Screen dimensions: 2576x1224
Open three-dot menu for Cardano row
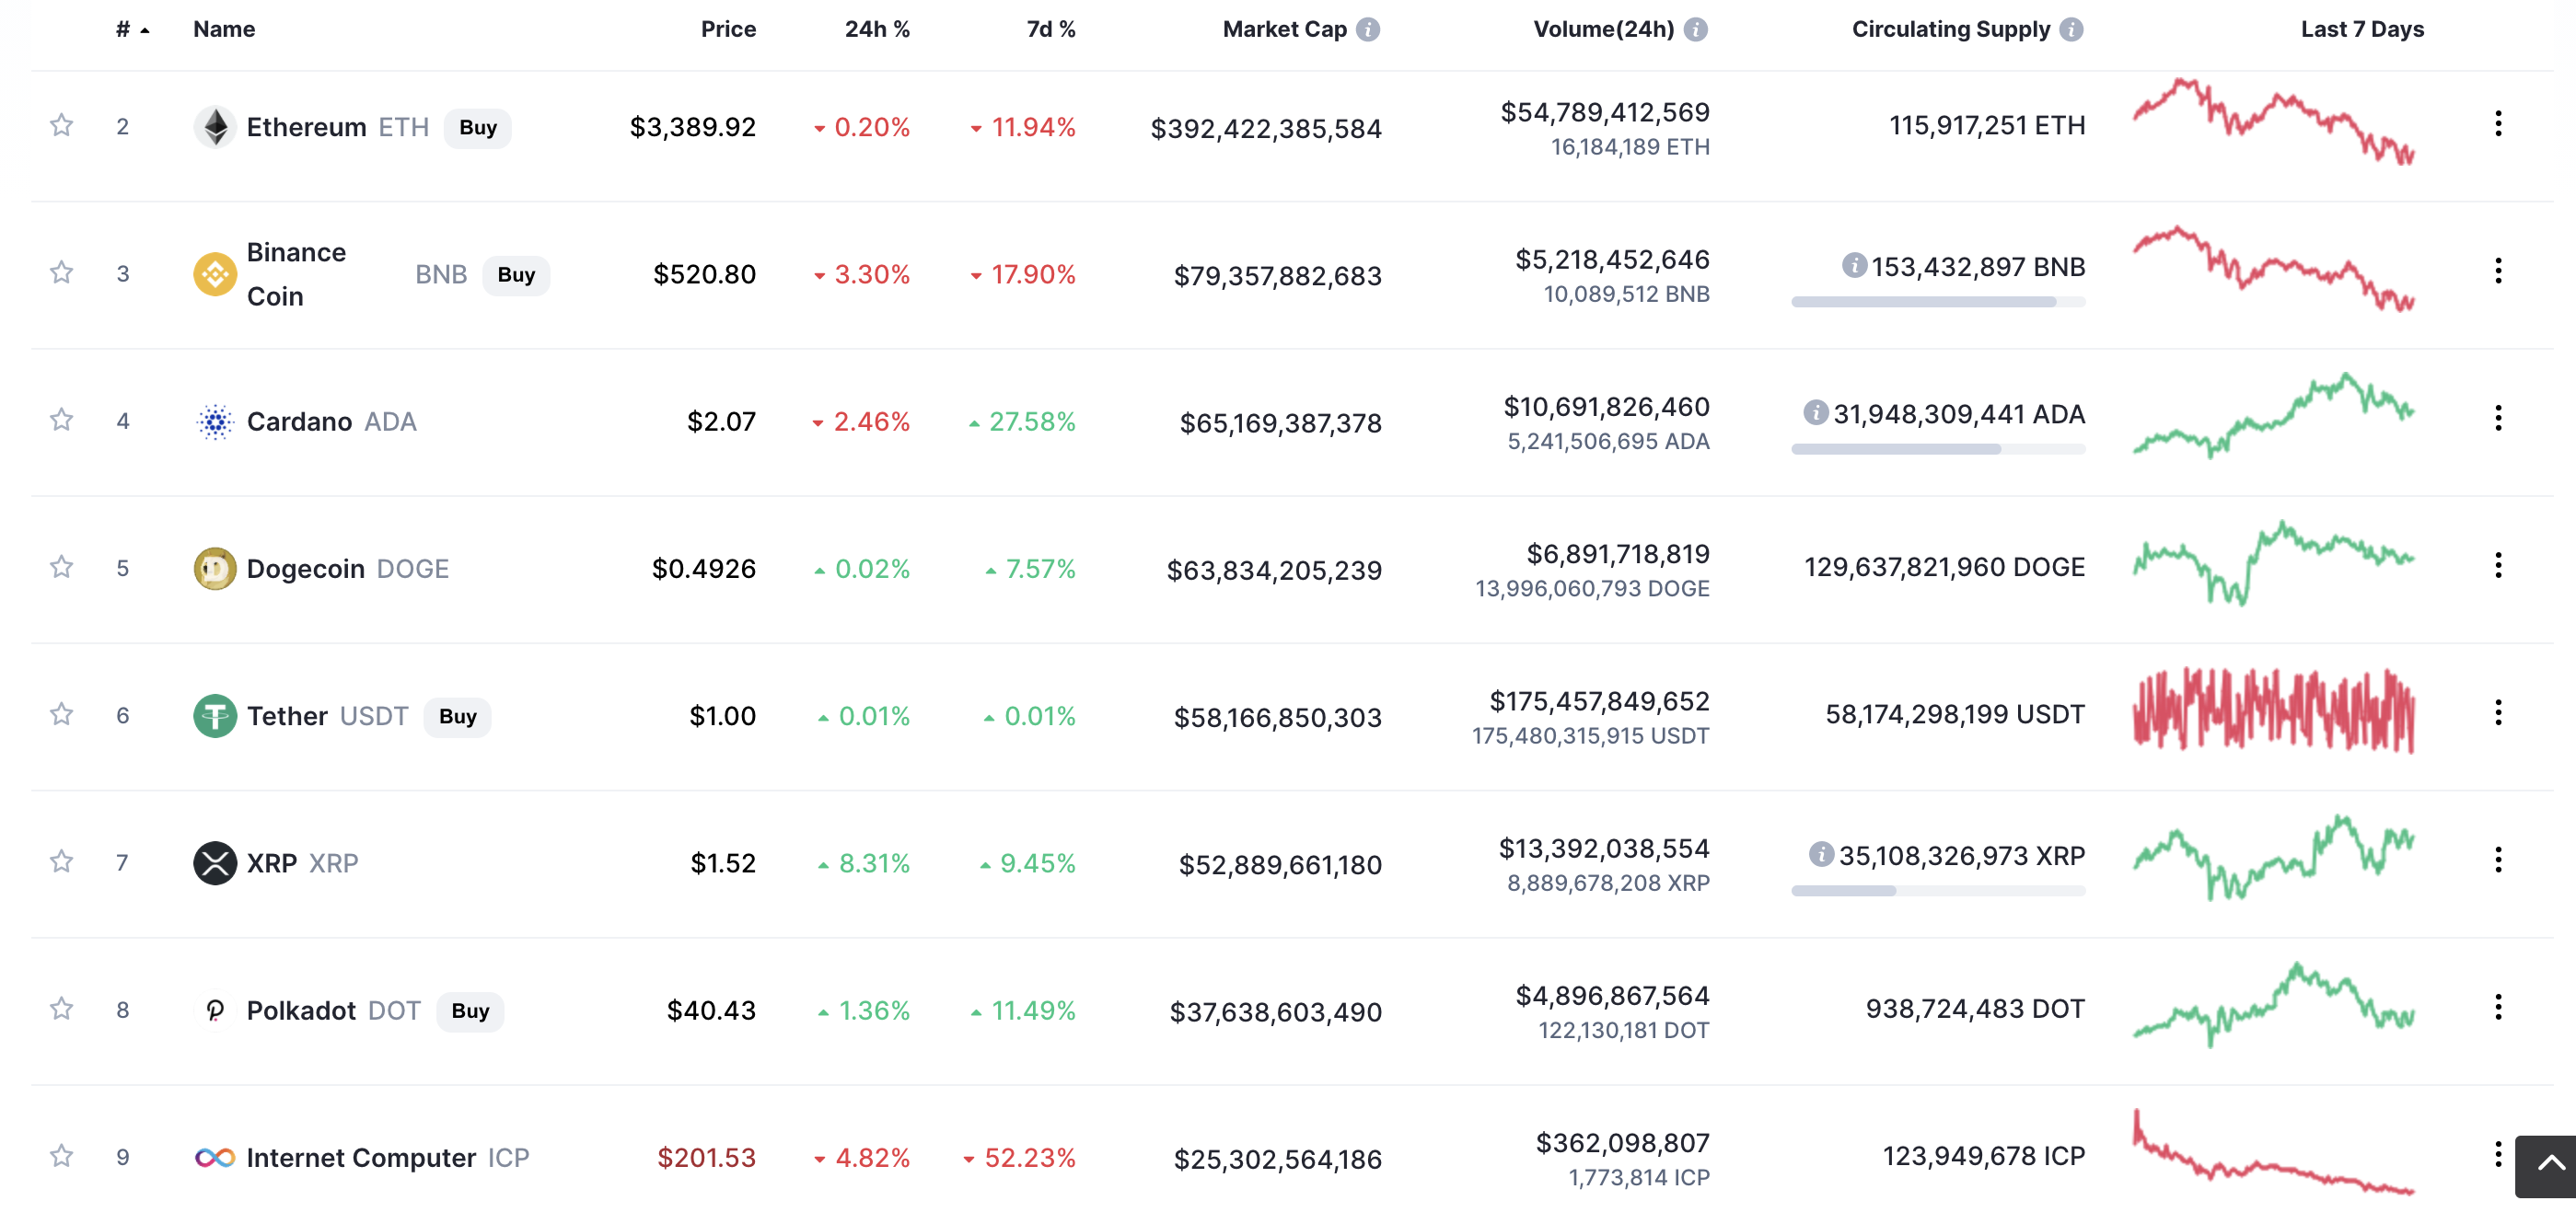tap(2498, 418)
